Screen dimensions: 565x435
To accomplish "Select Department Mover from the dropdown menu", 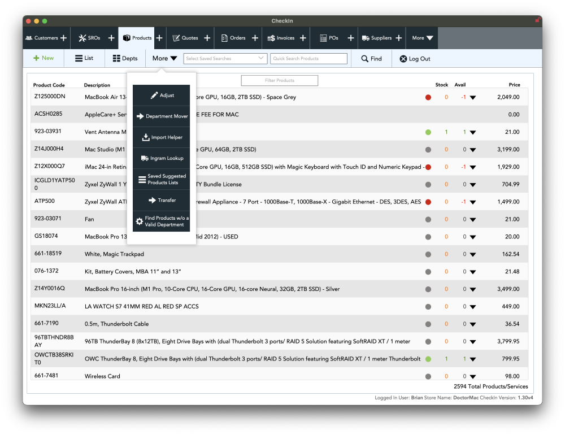I will click(x=162, y=116).
